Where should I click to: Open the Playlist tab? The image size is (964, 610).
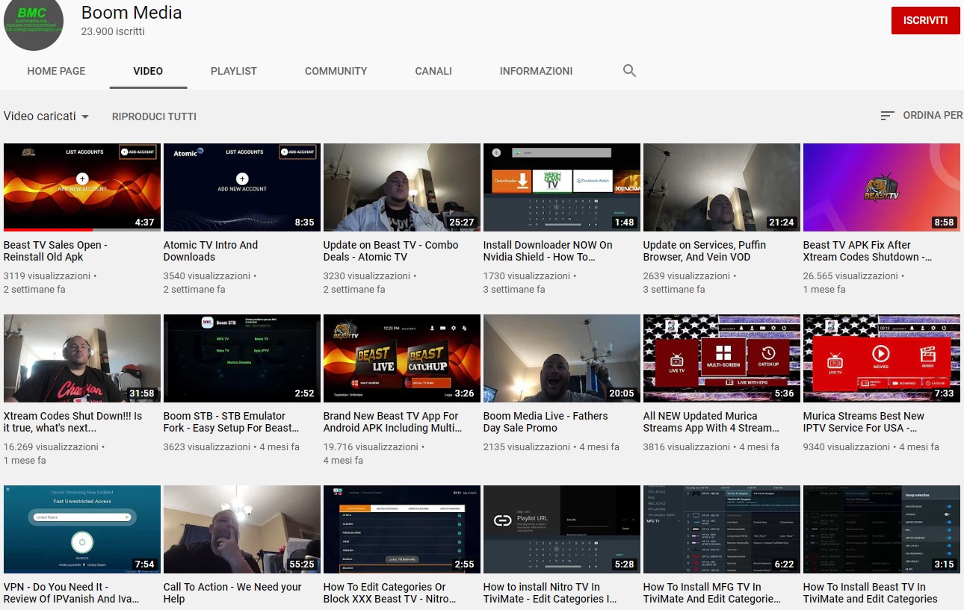pyautogui.click(x=233, y=71)
